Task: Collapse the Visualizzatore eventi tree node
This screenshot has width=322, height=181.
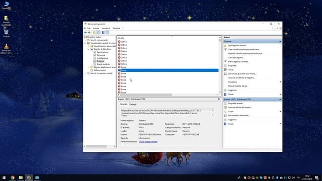Action: click(86, 43)
